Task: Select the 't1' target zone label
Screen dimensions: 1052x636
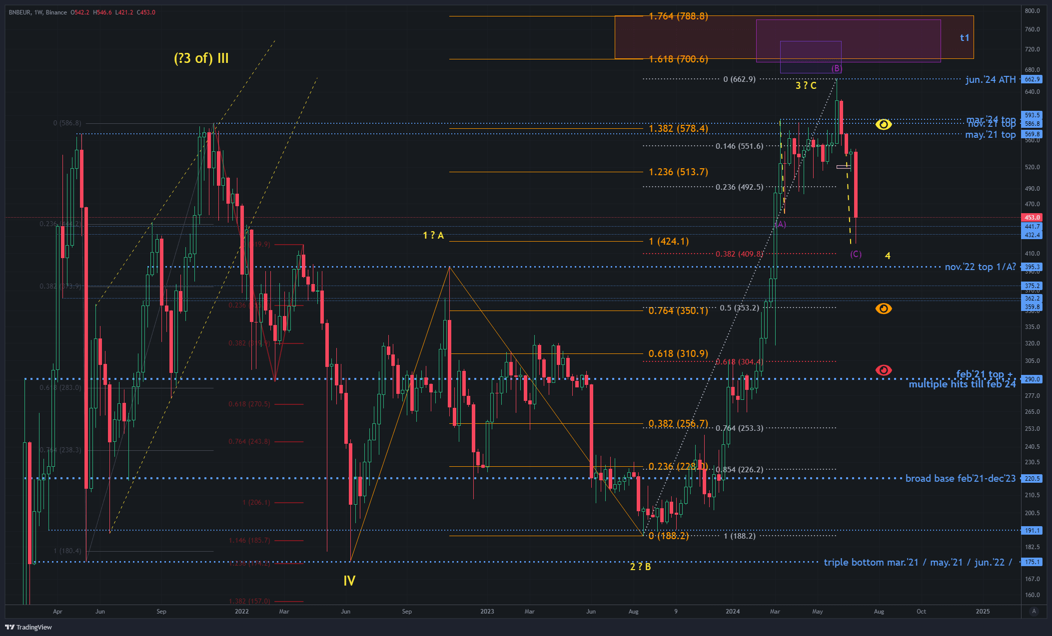Action: coord(965,37)
